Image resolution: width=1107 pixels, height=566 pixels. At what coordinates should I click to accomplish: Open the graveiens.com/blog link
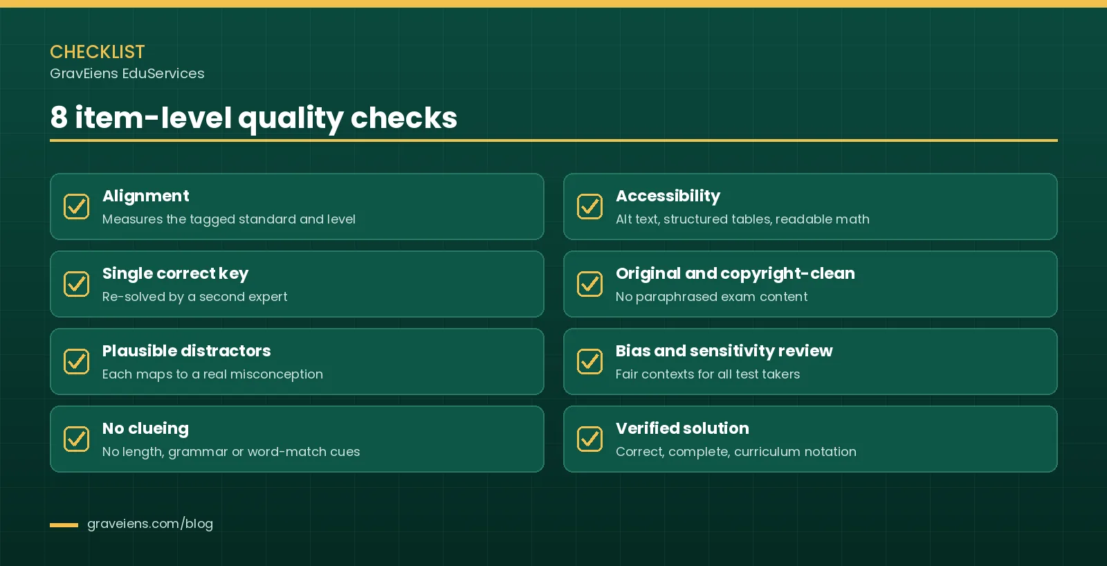coord(150,524)
